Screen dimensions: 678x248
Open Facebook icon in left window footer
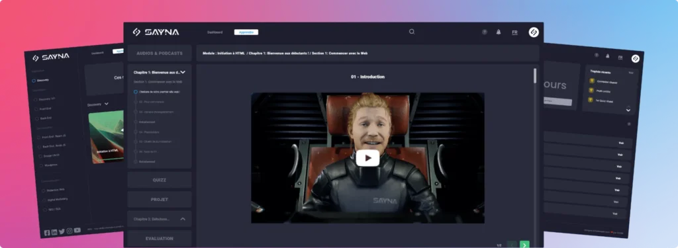[47, 233]
